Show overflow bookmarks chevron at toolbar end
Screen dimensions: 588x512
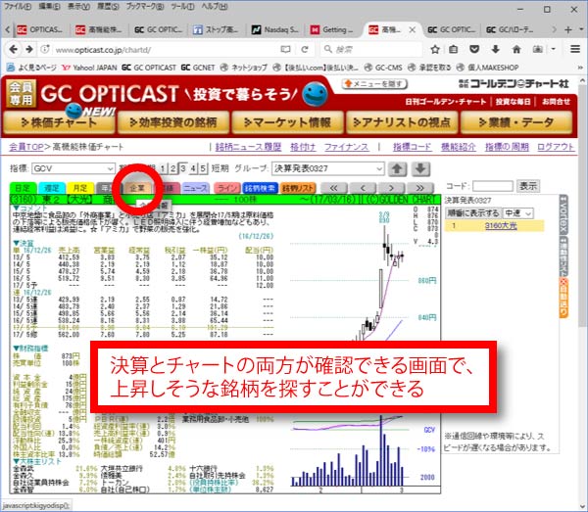[x=580, y=68]
